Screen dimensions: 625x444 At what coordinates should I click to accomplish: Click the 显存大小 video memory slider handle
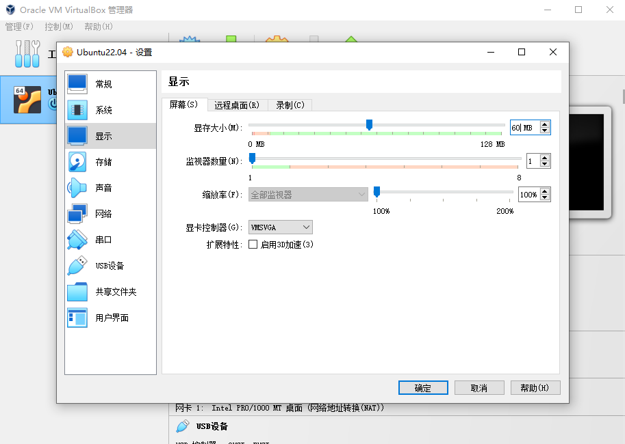(369, 124)
